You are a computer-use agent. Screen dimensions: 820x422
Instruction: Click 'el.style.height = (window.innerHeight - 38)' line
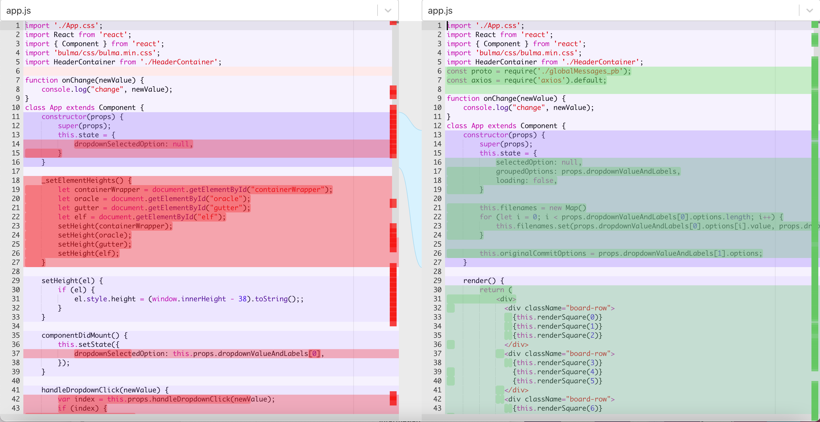point(189,299)
